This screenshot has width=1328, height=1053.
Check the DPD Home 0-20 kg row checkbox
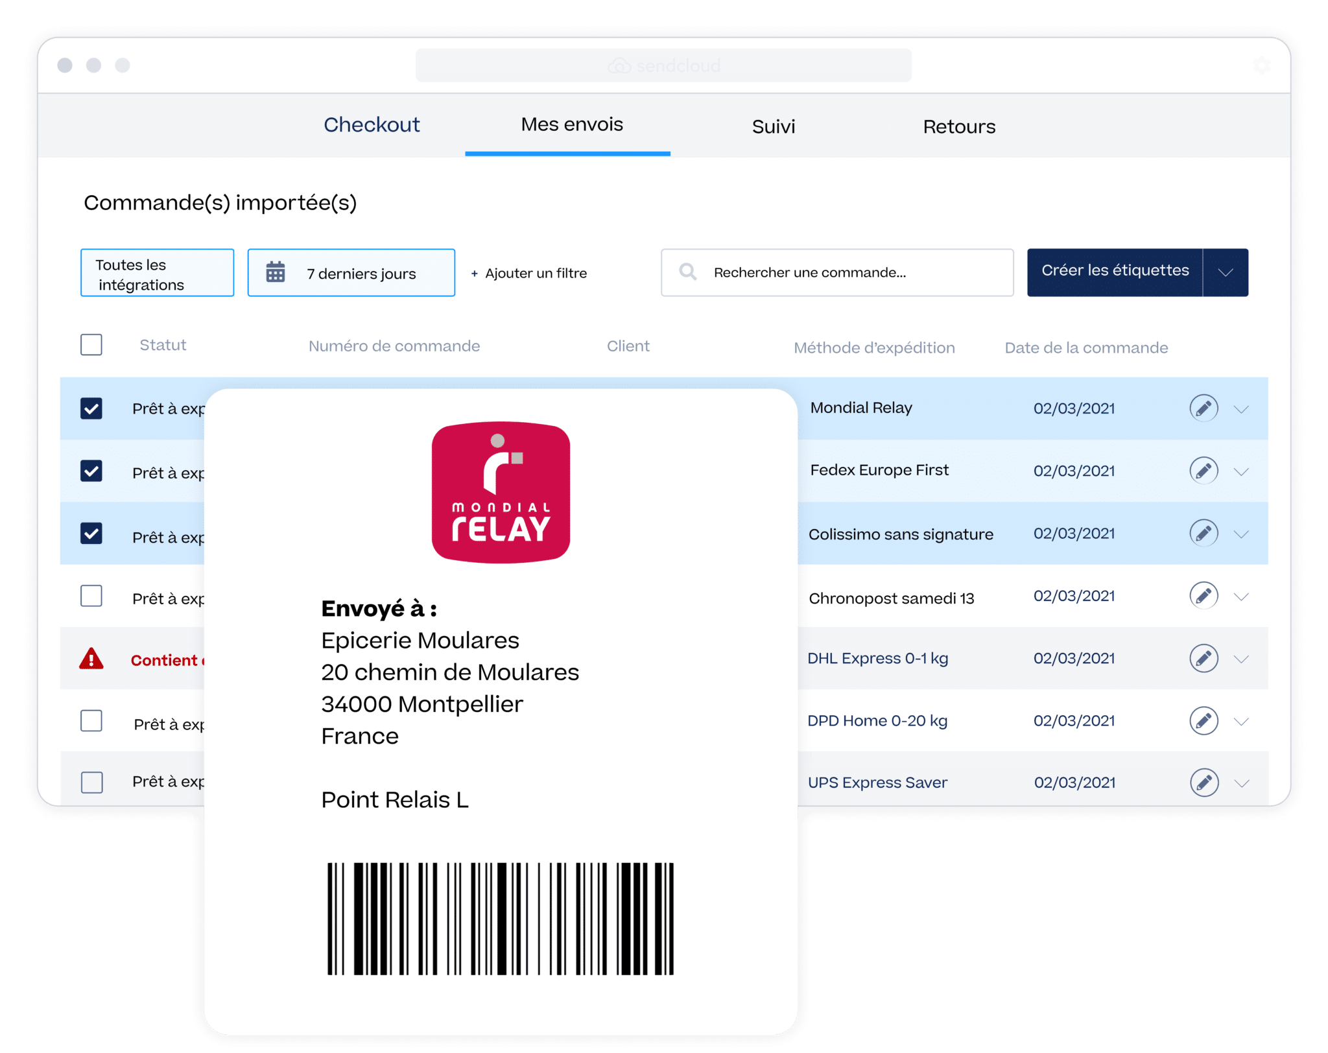coord(91,720)
